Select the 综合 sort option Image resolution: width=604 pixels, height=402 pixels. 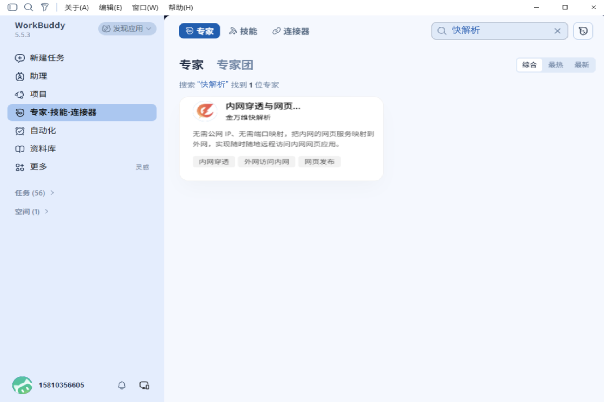pyautogui.click(x=529, y=65)
